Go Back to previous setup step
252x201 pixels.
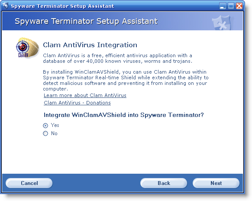(x=164, y=183)
